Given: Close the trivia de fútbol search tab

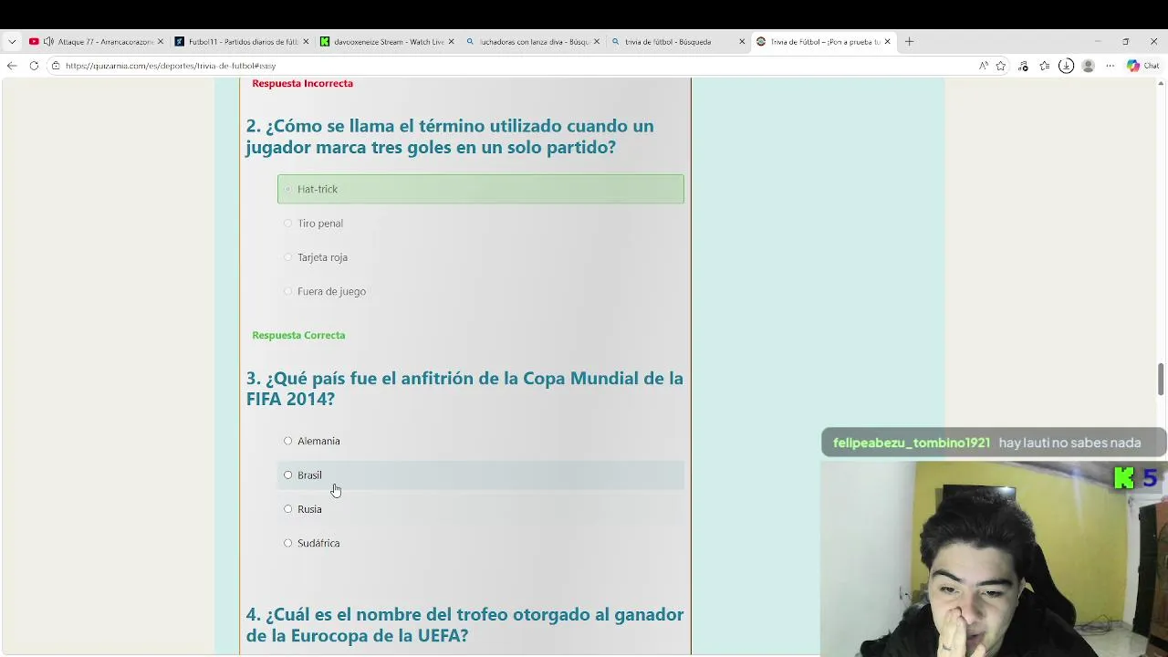Looking at the screenshot, I should (742, 41).
